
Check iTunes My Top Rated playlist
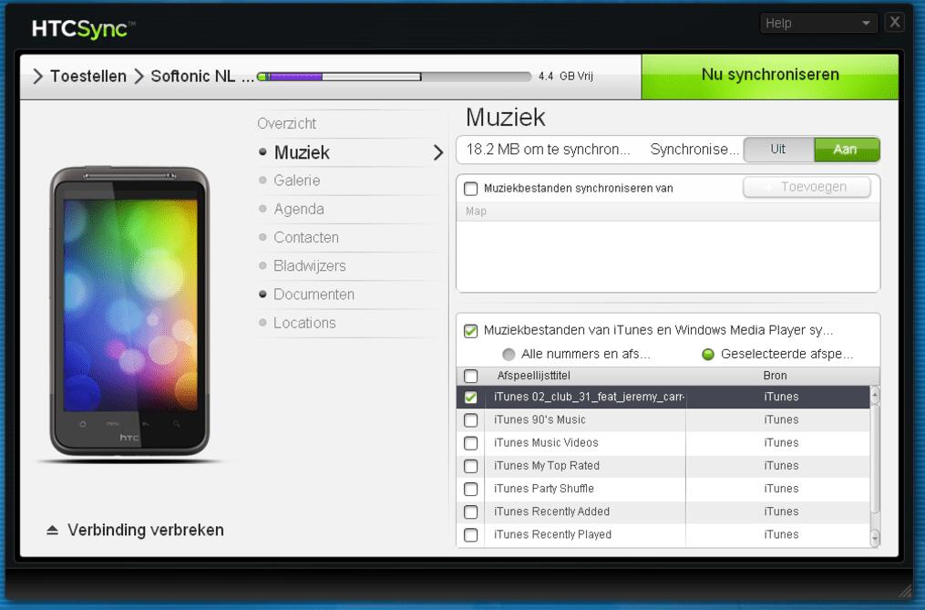[470, 467]
